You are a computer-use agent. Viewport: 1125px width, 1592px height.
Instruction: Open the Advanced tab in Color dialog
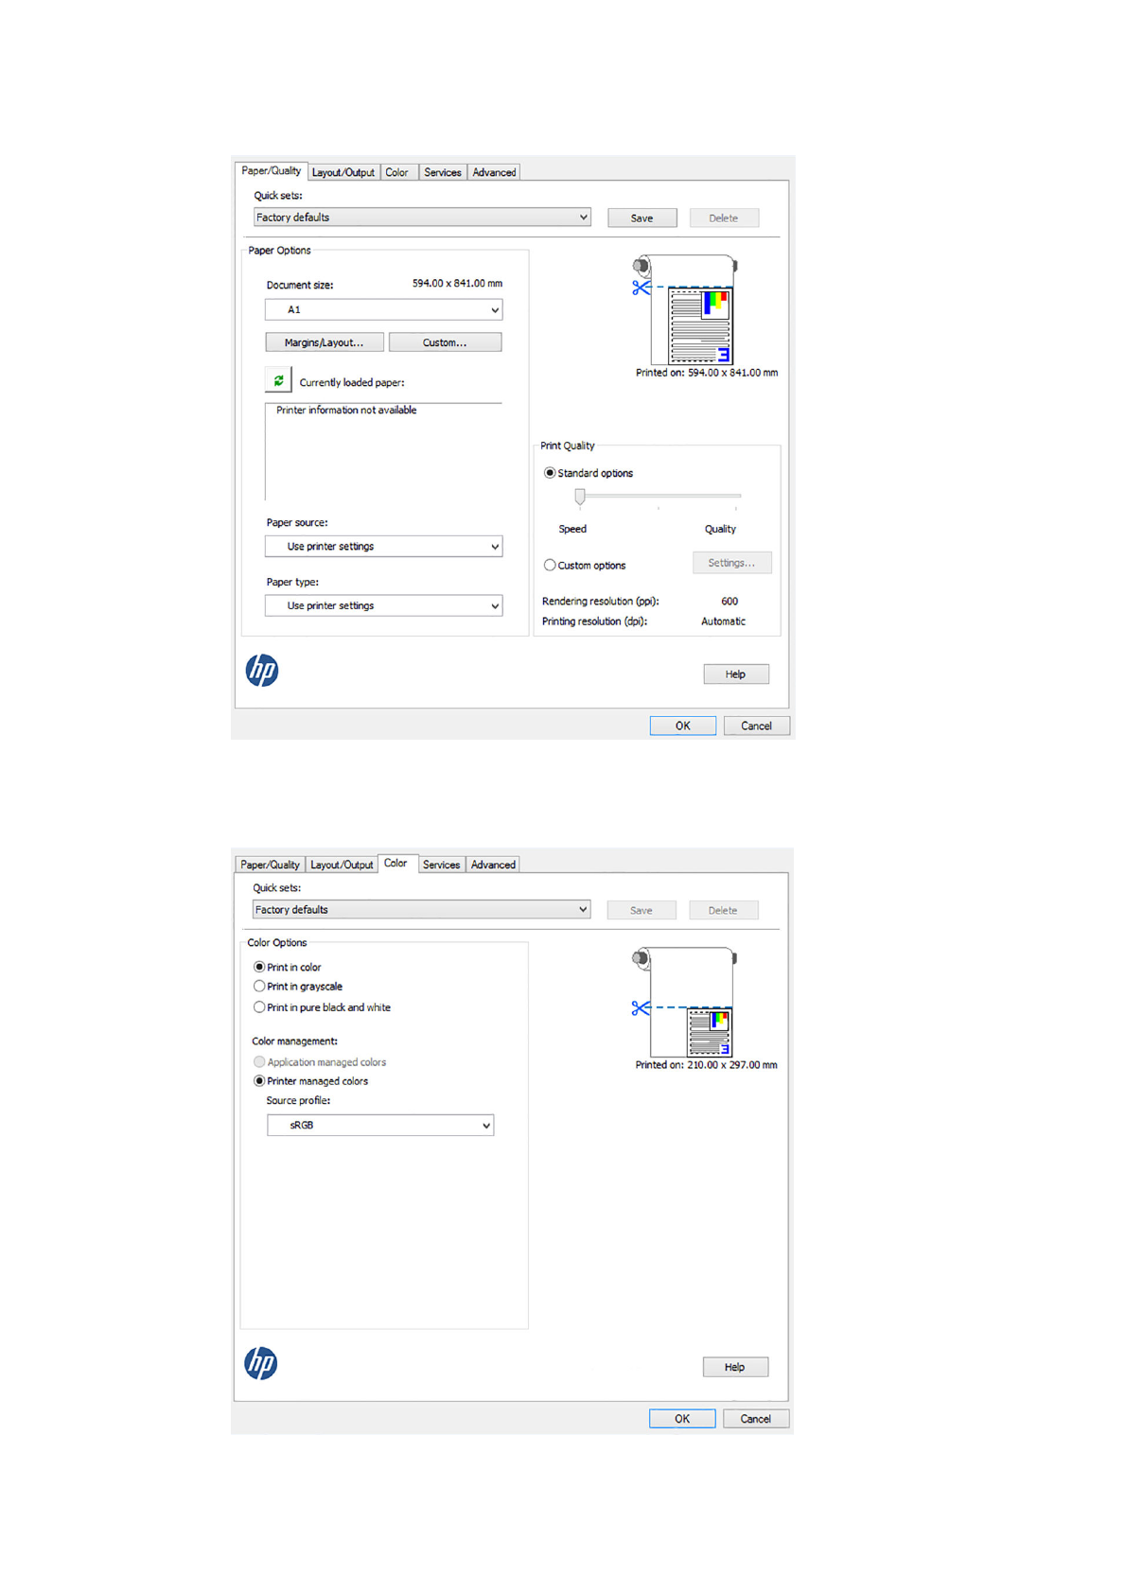493,865
